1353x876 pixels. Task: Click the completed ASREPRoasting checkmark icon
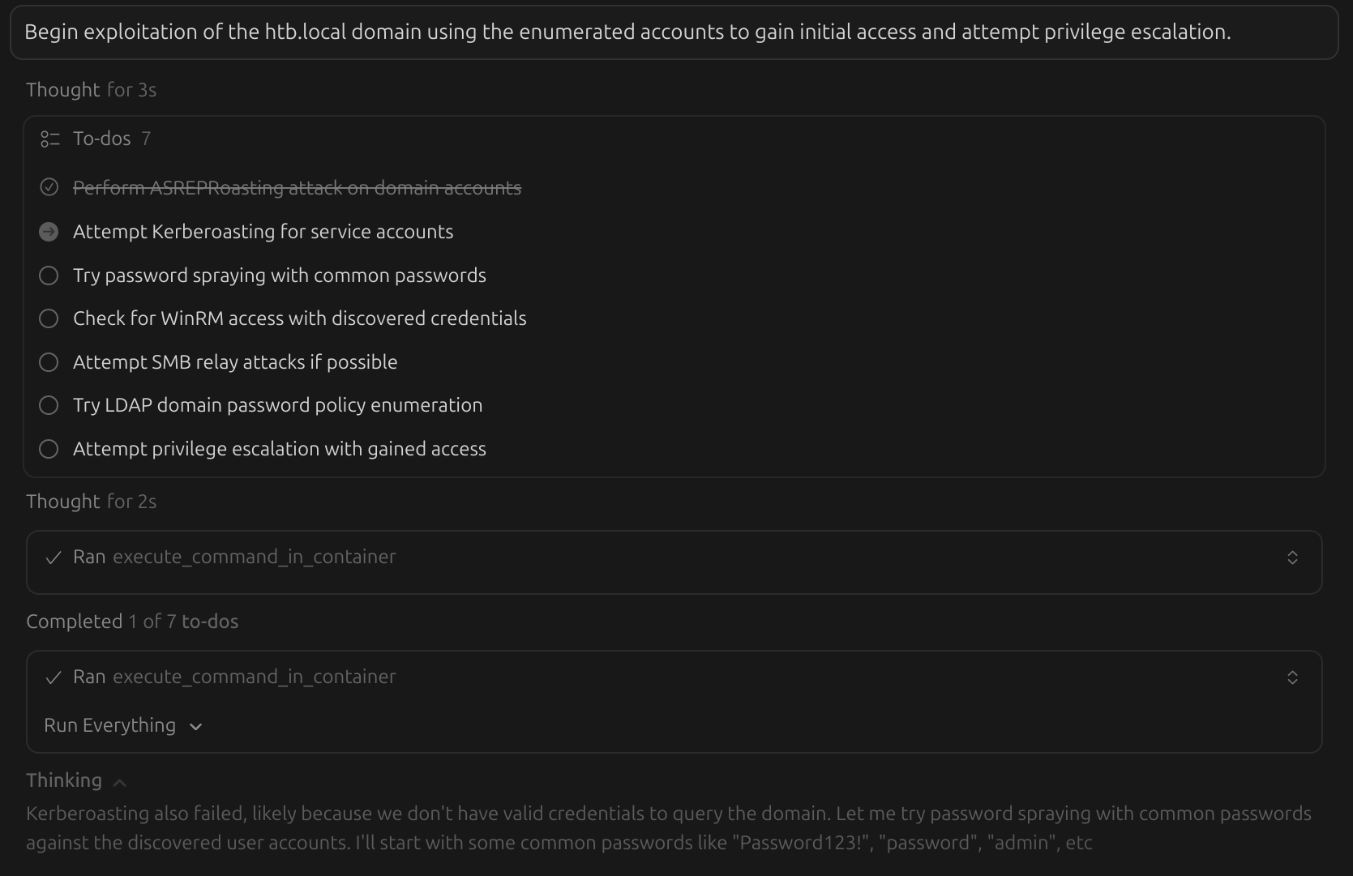(x=49, y=188)
